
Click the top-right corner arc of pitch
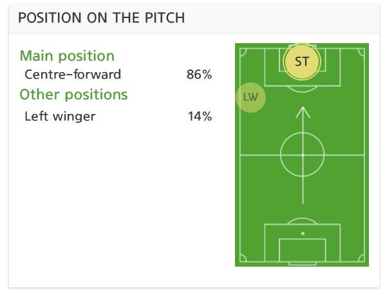coord(361,52)
